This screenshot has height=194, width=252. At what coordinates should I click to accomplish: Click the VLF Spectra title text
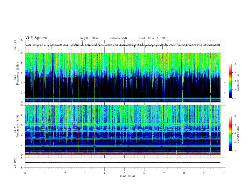point(36,38)
